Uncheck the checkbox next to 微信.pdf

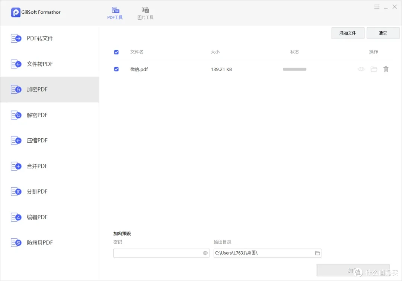tap(116, 69)
